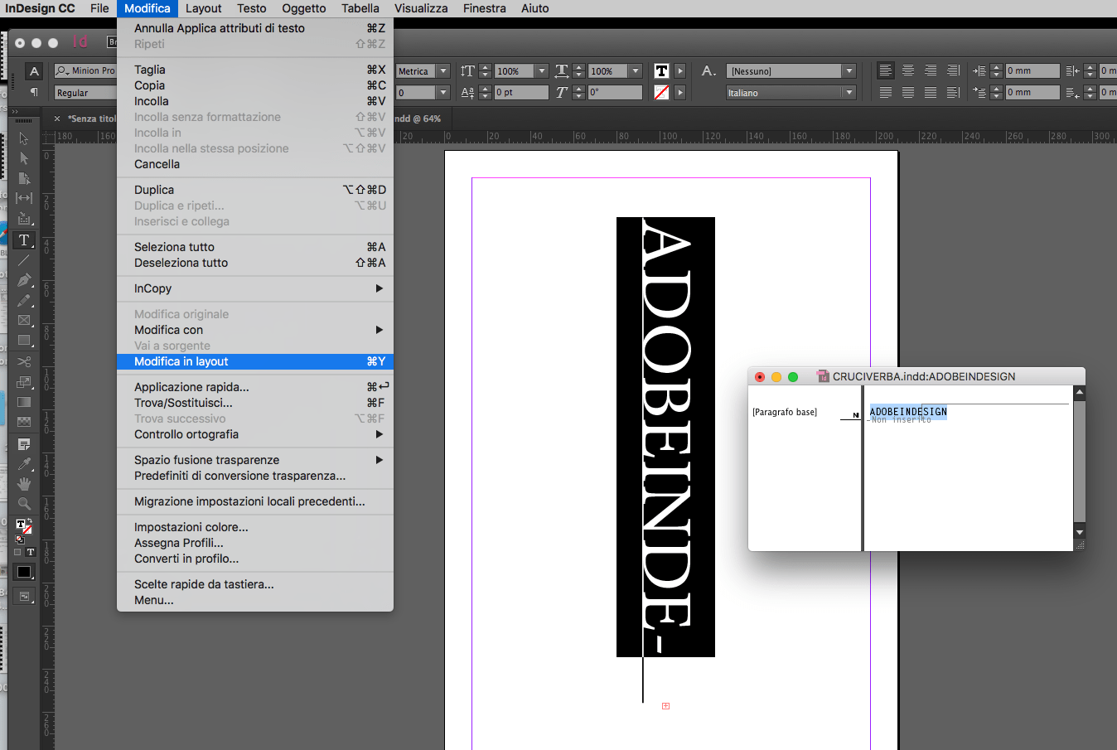Viewport: 1117px width, 750px height.
Task: Select the Direct Selection tool
Action: [x=24, y=158]
